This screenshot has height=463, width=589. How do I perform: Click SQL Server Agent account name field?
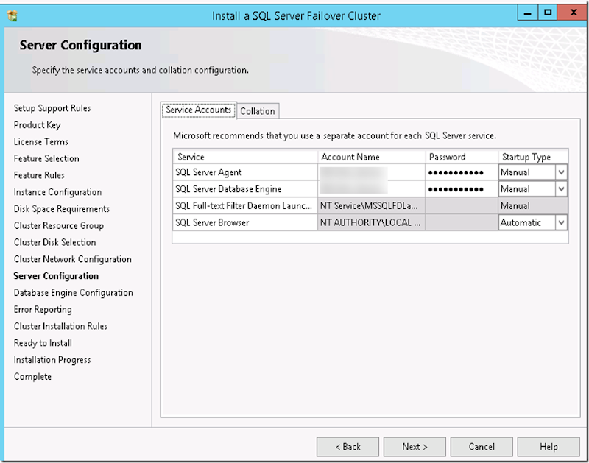(x=372, y=172)
